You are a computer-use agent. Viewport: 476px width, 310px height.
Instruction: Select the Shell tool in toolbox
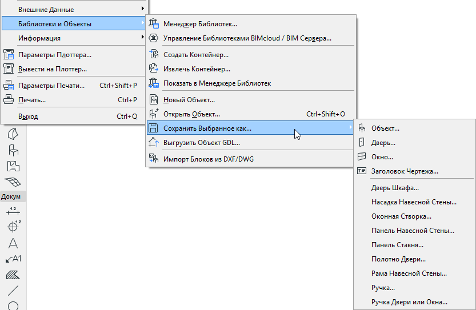click(13, 134)
